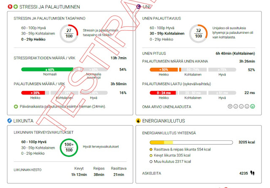
Task: Click the sleep recovery value 3h 26min
Action: (x=247, y=62)
